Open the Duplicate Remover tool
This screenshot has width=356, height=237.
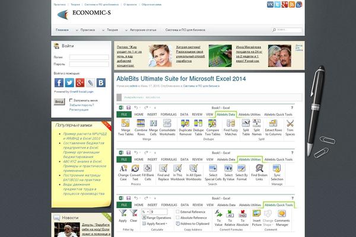click(x=185, y=128)
